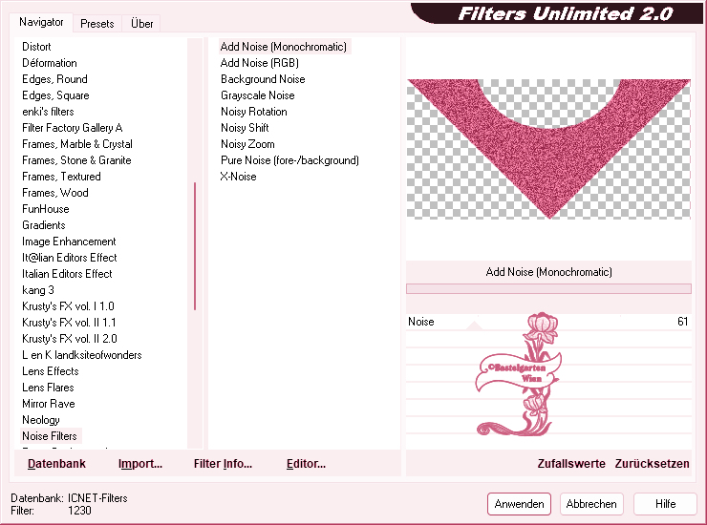Click Import... button

point(140,464)
